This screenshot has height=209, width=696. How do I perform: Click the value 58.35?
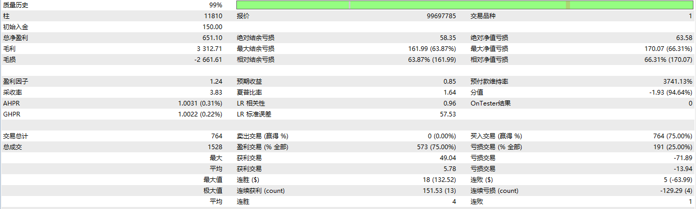[448, 38]
